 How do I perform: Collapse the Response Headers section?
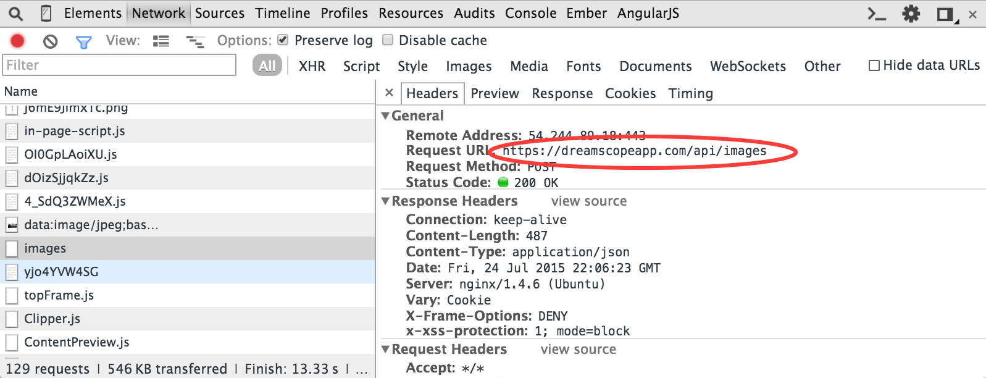[x=386, y=201]
